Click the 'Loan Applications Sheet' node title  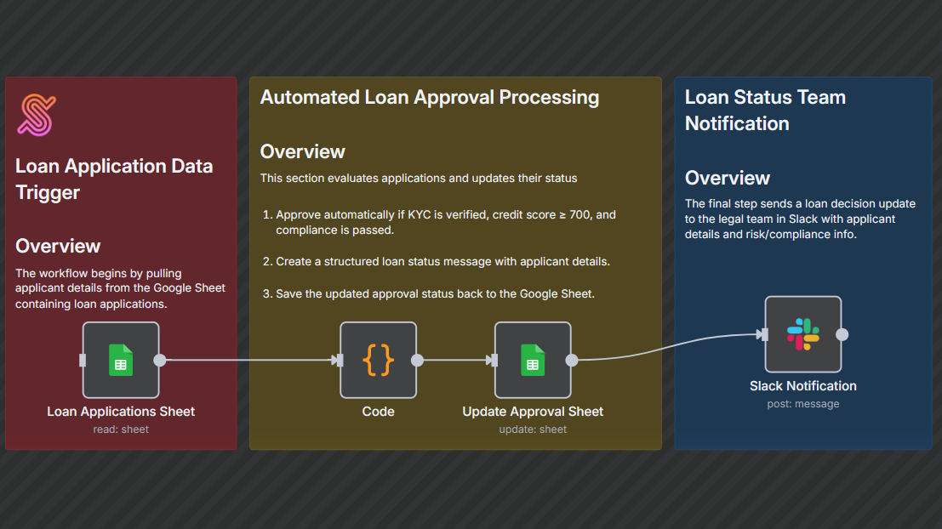pyautogui.click(x=120, y=411)
